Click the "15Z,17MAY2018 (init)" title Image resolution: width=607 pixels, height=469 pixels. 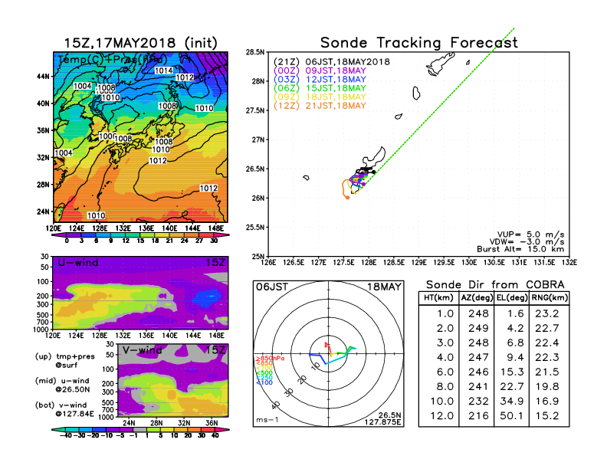tap(140, 43)
